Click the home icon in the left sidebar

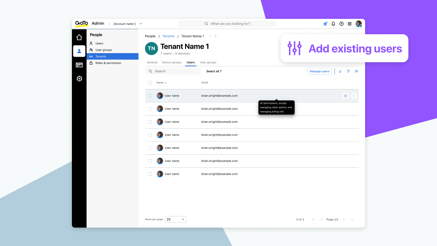(x=79, y=37)
